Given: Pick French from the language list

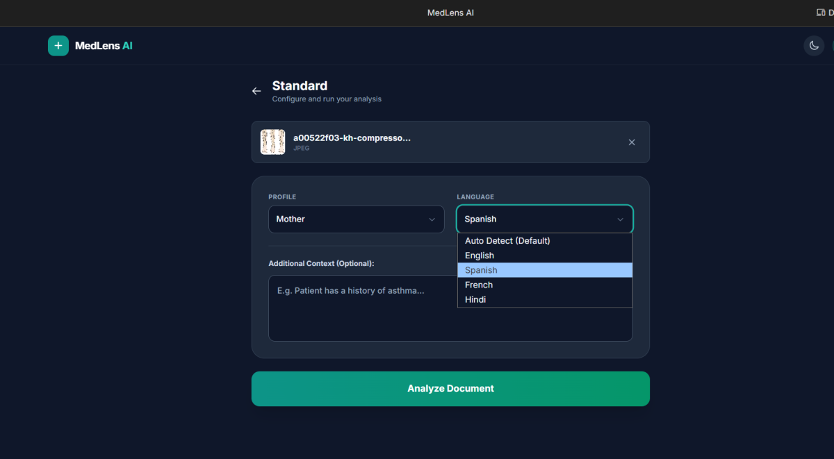Looking at the screenshot, I should coord(479,285).
